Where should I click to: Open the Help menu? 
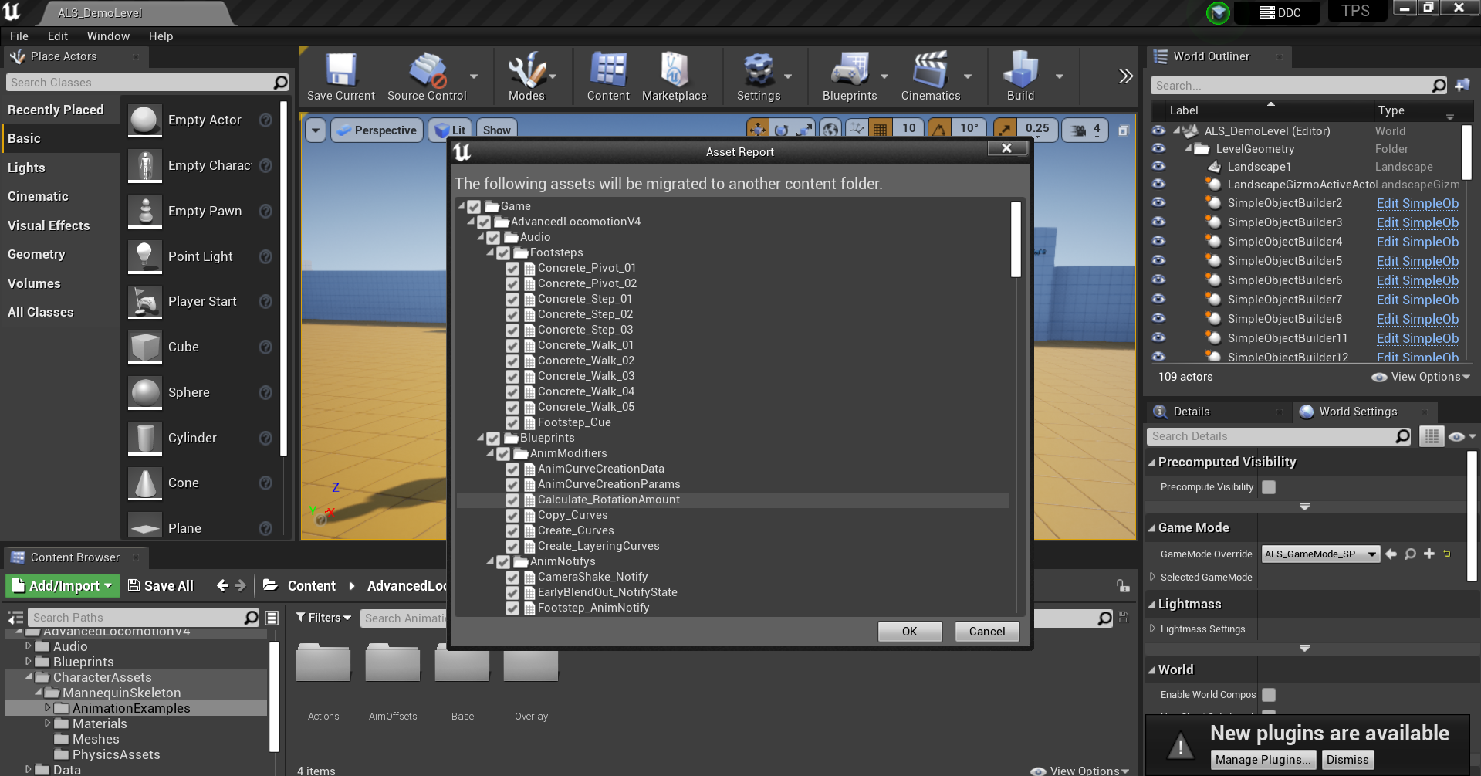(x=161, y=36)
